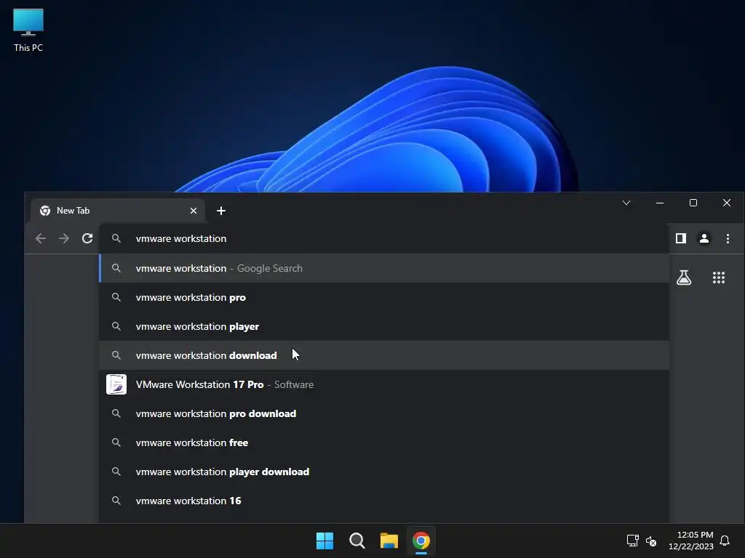Maximize the Chrome window
Image resolution: width=745 pixels, height=558 pixels.
tap(693, 203)
